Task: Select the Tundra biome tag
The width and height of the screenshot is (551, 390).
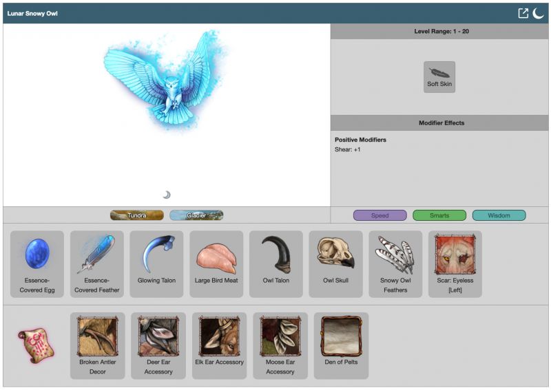Action: pyautogui.click(x=136, y=215)
